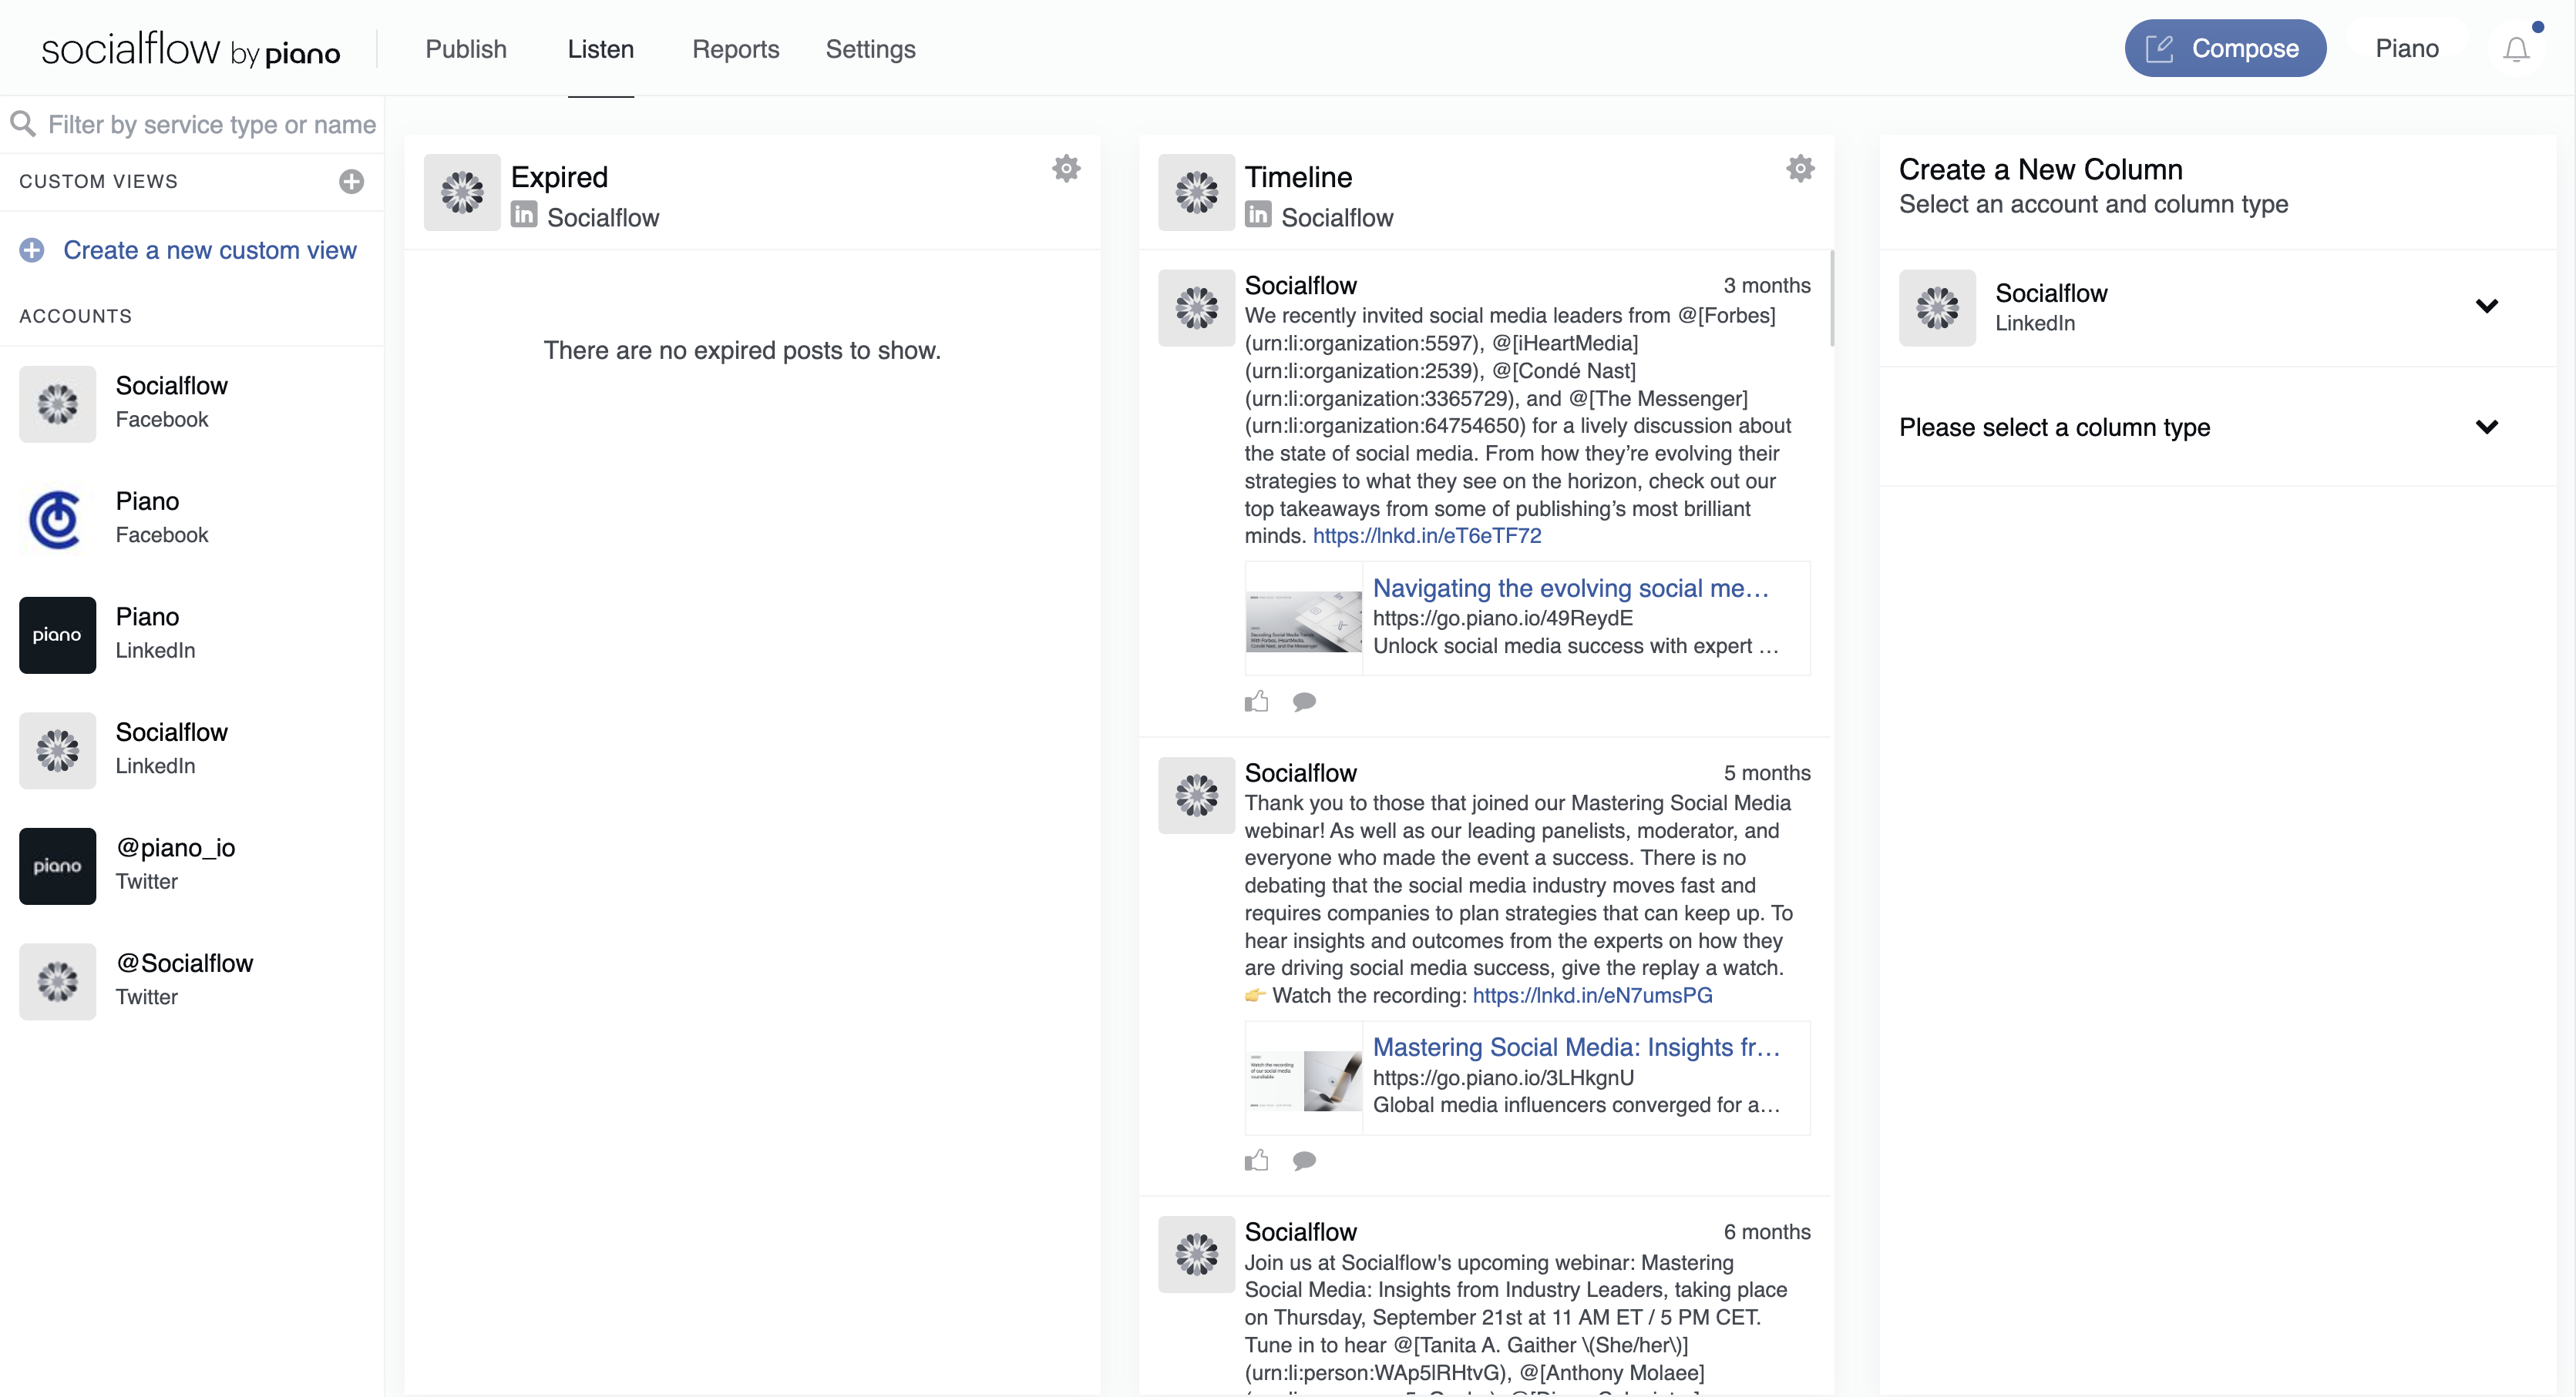The width and height of the screenshot is (2576, 1397).
Task: Comment on the 3 months Socialflow post
Action: (1304, 702)
